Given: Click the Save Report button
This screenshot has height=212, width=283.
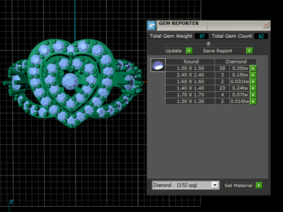Looking at the screenshot, I should pos(223,51).
